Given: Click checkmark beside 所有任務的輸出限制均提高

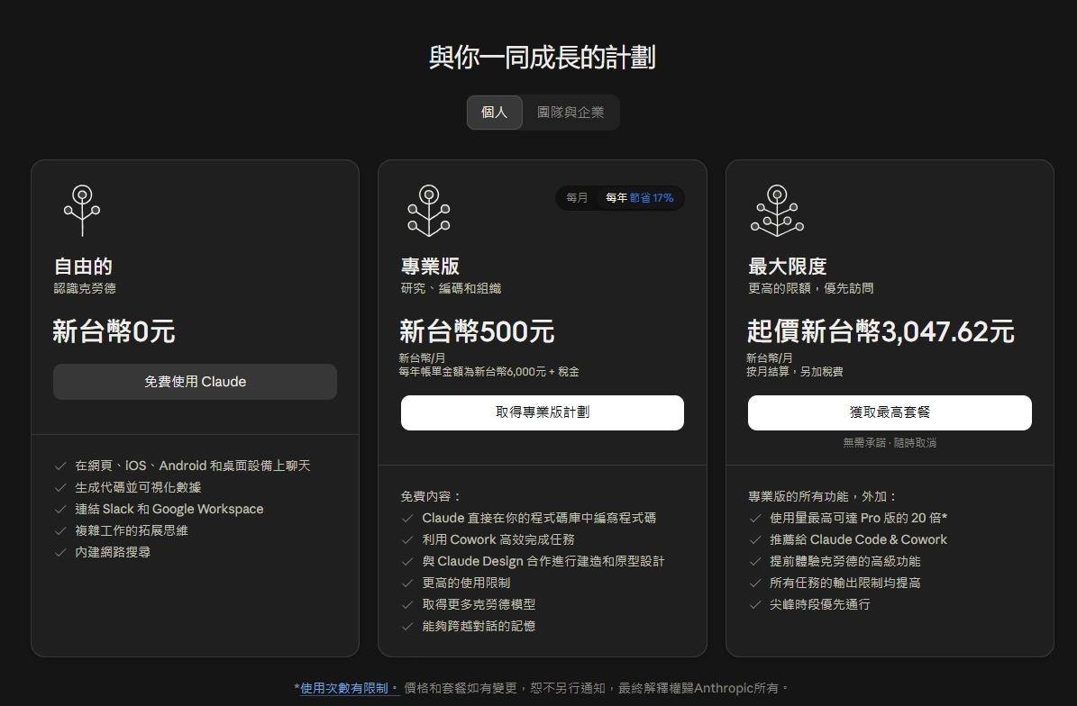Looking at the screenshot, I should pyautogui.click(x=755, y=584).
